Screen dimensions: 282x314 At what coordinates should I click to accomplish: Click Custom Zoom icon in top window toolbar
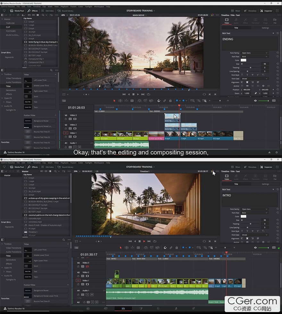coord(205,101)
